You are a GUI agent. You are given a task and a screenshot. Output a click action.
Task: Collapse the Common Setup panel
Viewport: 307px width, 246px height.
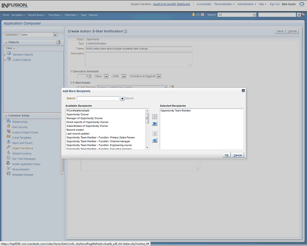point(5,115)
